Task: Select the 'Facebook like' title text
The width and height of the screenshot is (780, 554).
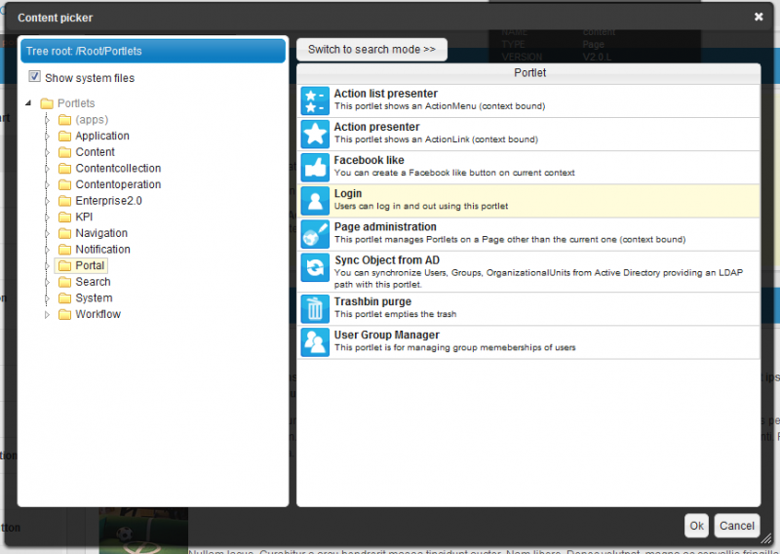Action: click(x=369, y=160)
